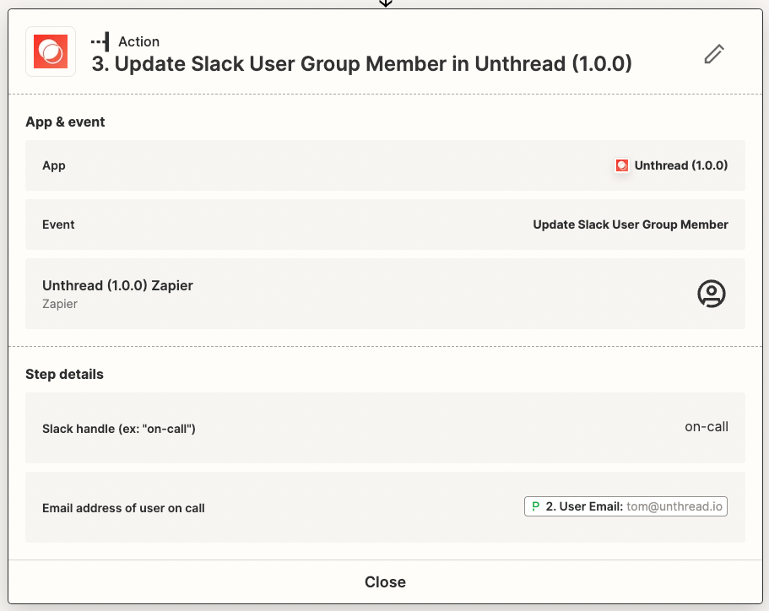Click the 'Slack handle' field label
Viewport: 769px width, 611px height.
[x=119, y=429]
